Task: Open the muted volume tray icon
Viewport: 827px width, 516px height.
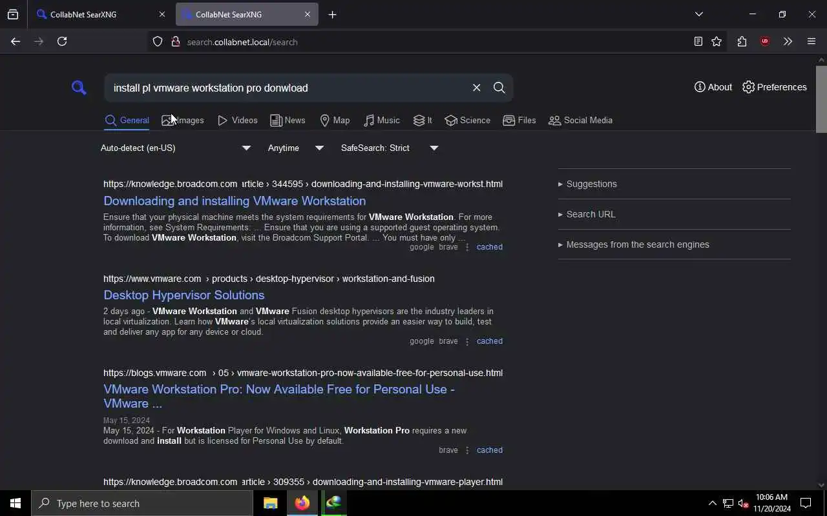Action: point(743,503)
